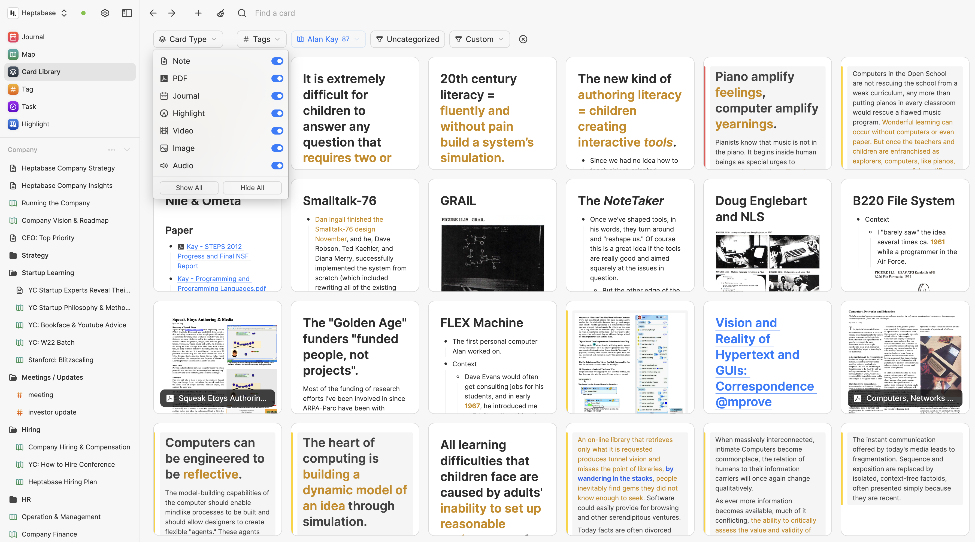Open YC: W22 Batch whiteboard
This screenshot has height=542, width=975.
(70, 342)
